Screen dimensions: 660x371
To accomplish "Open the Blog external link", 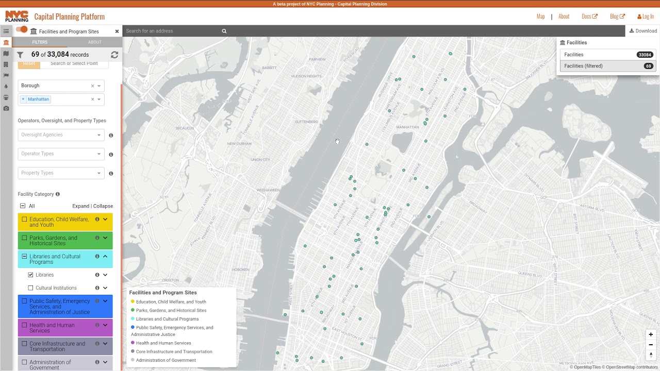I will coord(617,16).
